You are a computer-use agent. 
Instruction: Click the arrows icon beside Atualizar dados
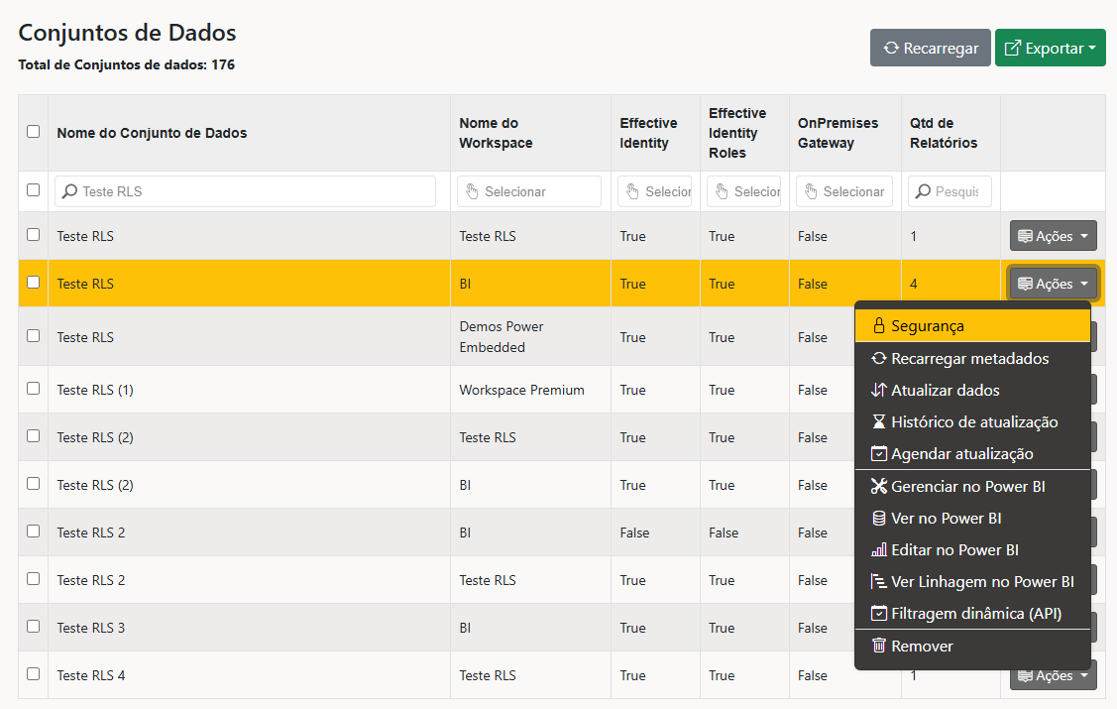[879, 390]
